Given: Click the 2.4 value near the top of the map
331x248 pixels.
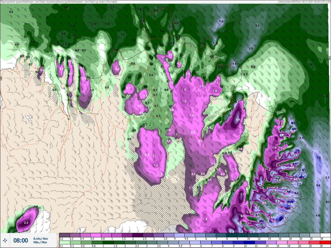Looking at the screenshot, I should tap(142, 21).
